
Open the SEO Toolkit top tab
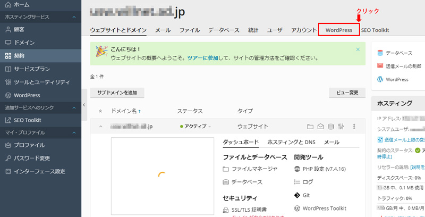(x=375, y=30)
